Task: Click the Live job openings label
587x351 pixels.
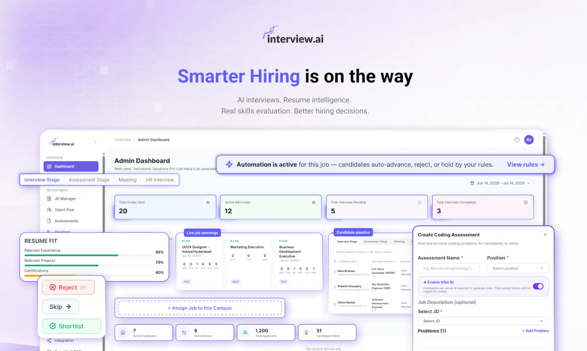Action: tap(202, 233)
